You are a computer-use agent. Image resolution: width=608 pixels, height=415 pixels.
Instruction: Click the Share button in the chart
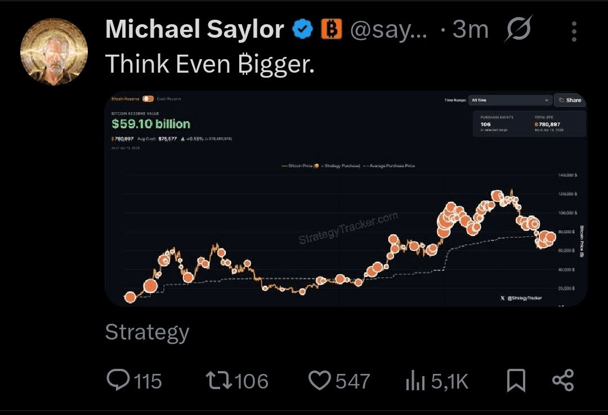pos(570,100)
